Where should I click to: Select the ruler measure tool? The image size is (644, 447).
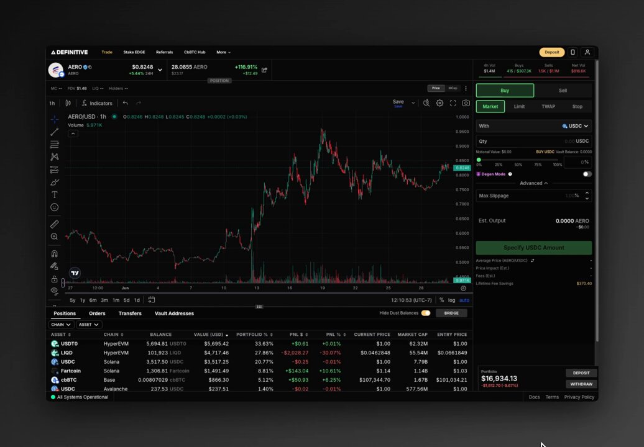(x=54, y=224)
